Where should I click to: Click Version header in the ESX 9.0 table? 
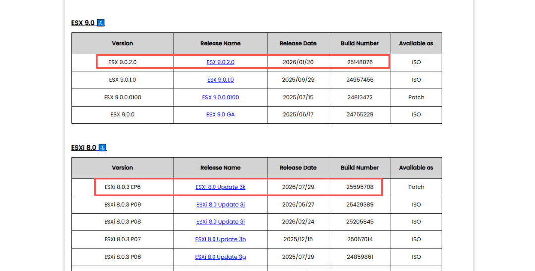point(122,43)
